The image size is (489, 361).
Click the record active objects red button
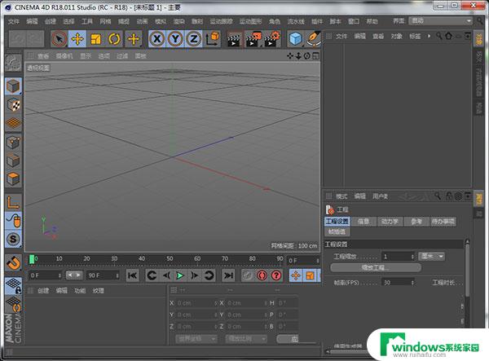tap(262, 275)
